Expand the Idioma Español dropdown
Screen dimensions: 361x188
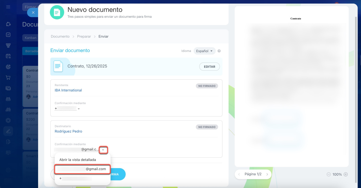pyautogui.click(x=204, y=51)
